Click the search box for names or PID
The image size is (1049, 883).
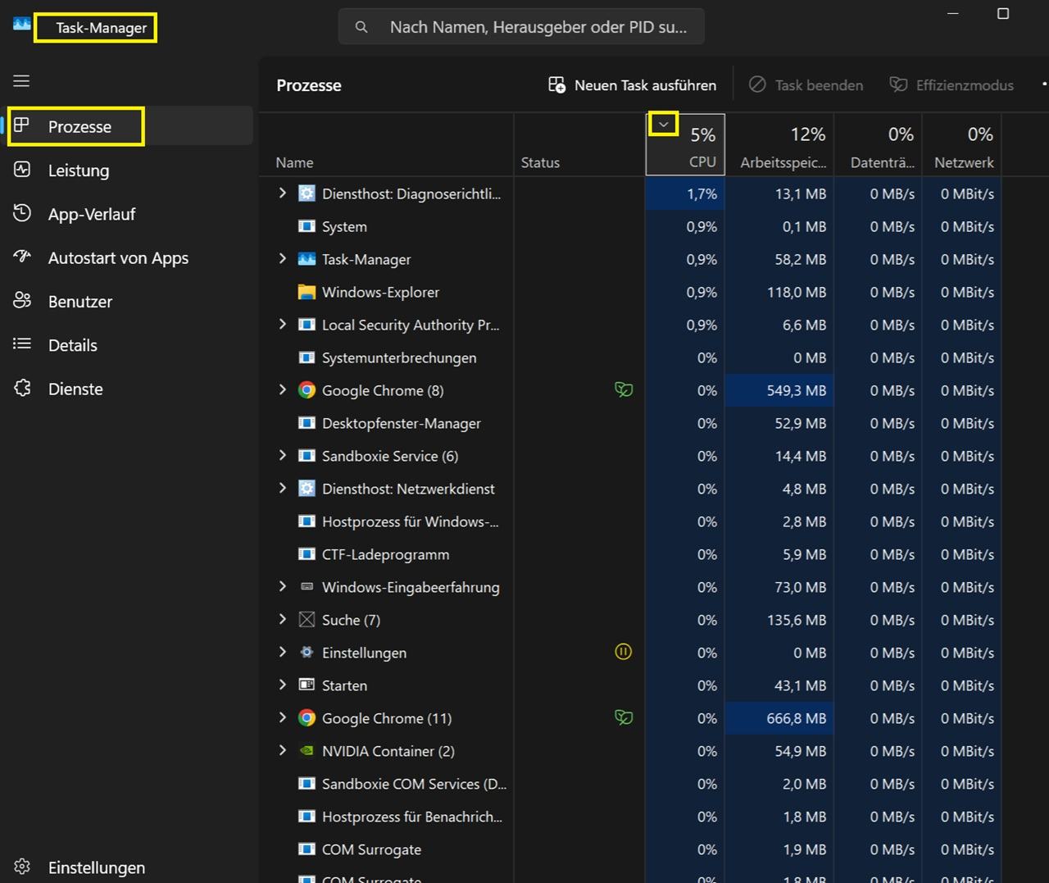521,27
